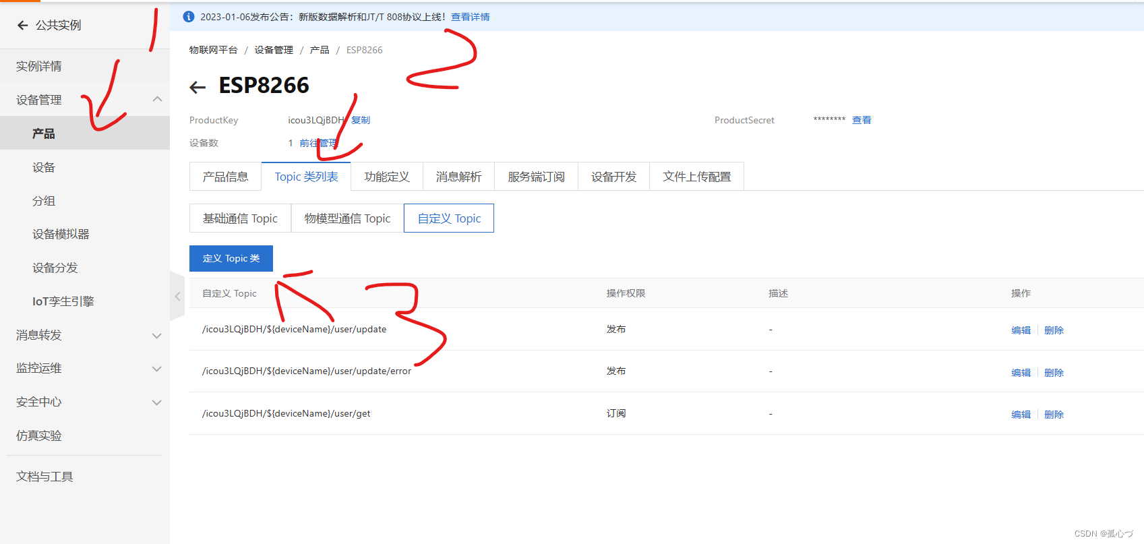Viewport: 1144px width, 544px height.
Task: Click the back arrow next to ESP8266 title
Action: pos(198,87)
